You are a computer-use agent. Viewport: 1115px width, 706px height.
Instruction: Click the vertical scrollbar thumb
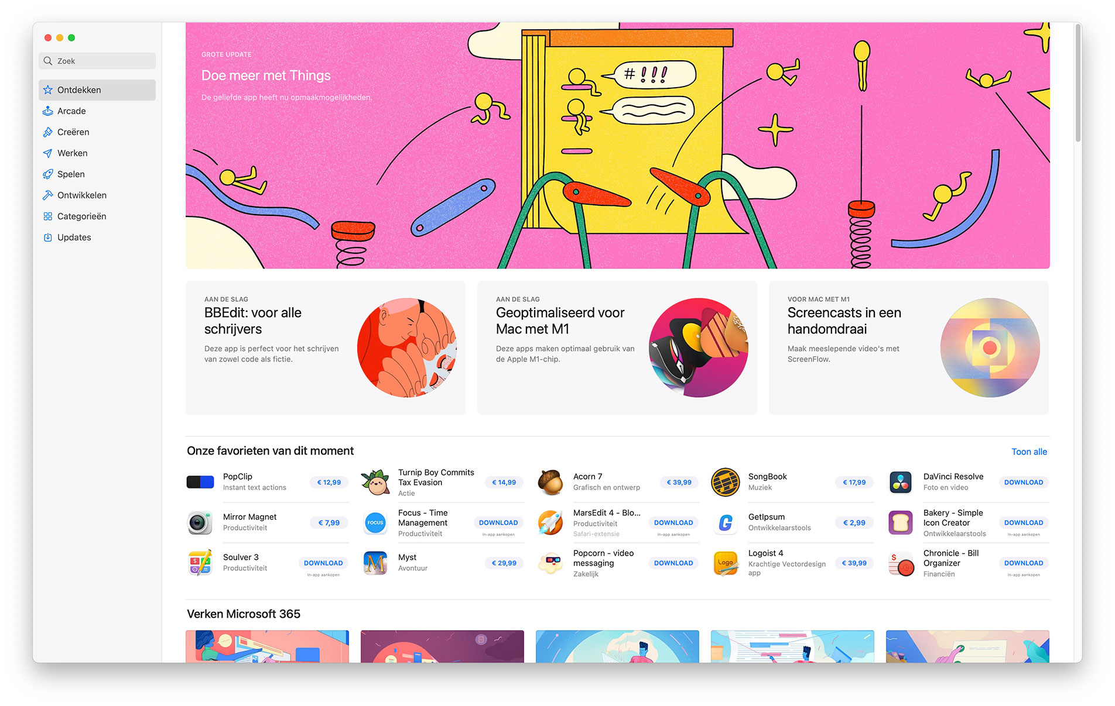pyautogui.click(x=1078, y=82)
